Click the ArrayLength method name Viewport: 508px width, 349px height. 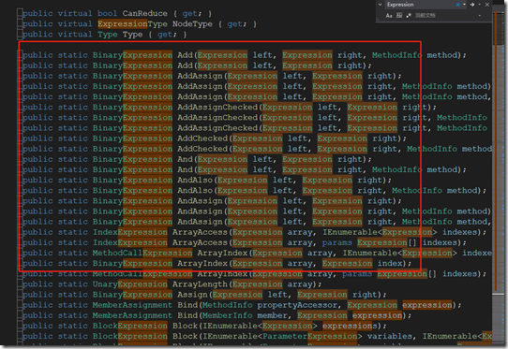click(200, 284)
